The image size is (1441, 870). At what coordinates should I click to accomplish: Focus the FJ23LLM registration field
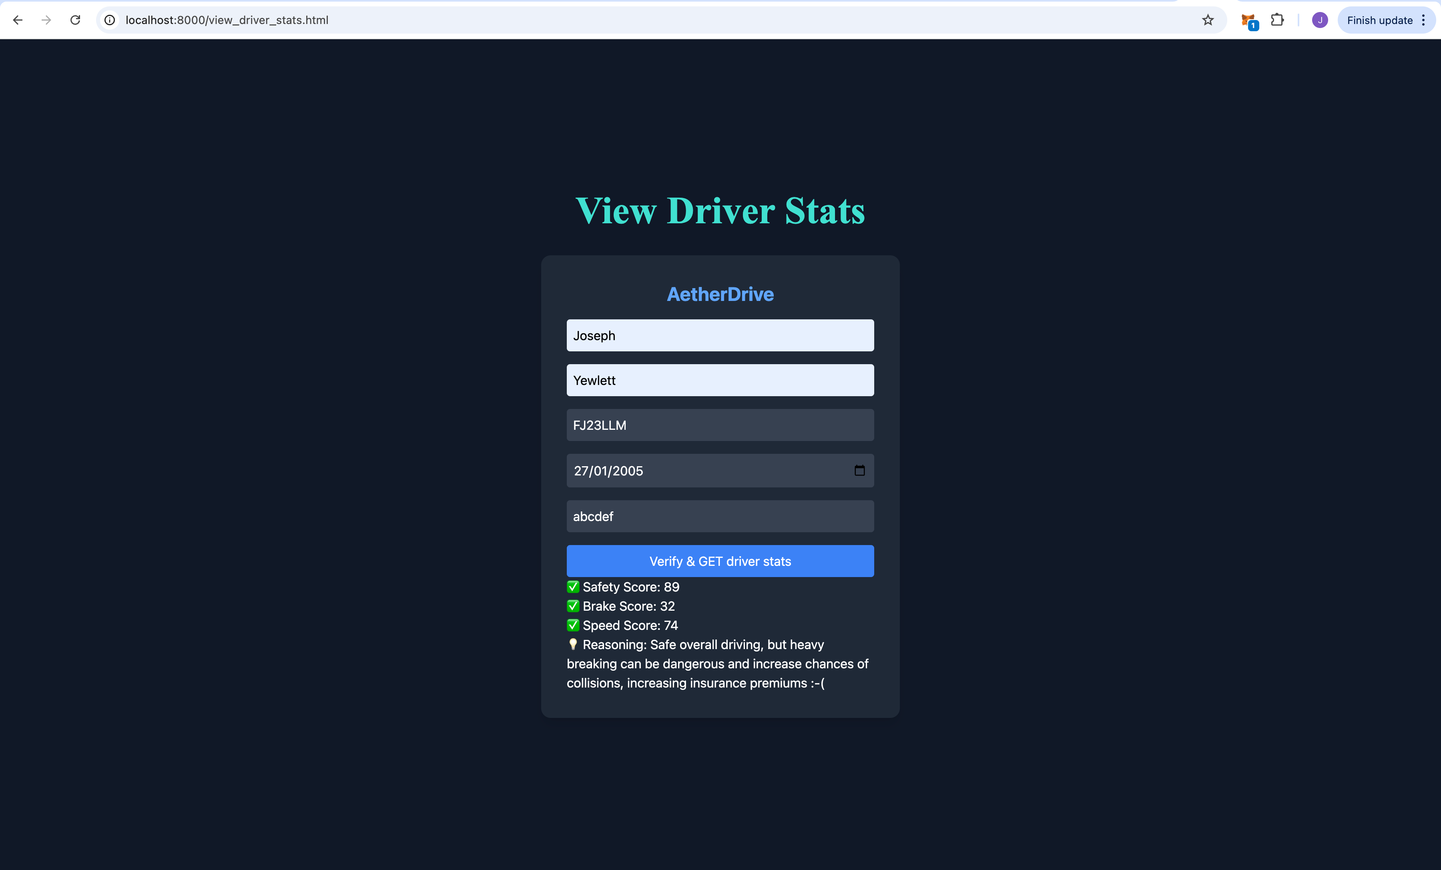click(x=720, y=425)
